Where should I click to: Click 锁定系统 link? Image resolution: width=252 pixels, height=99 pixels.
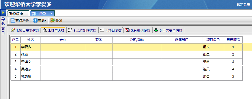243,5
